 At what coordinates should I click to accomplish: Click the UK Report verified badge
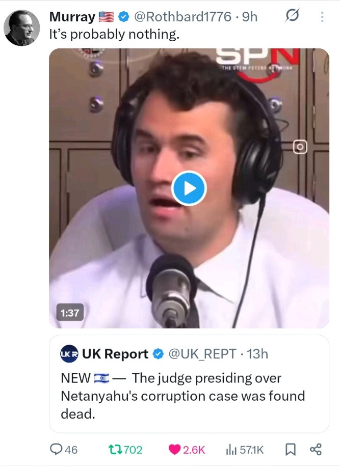click(159, 354)
